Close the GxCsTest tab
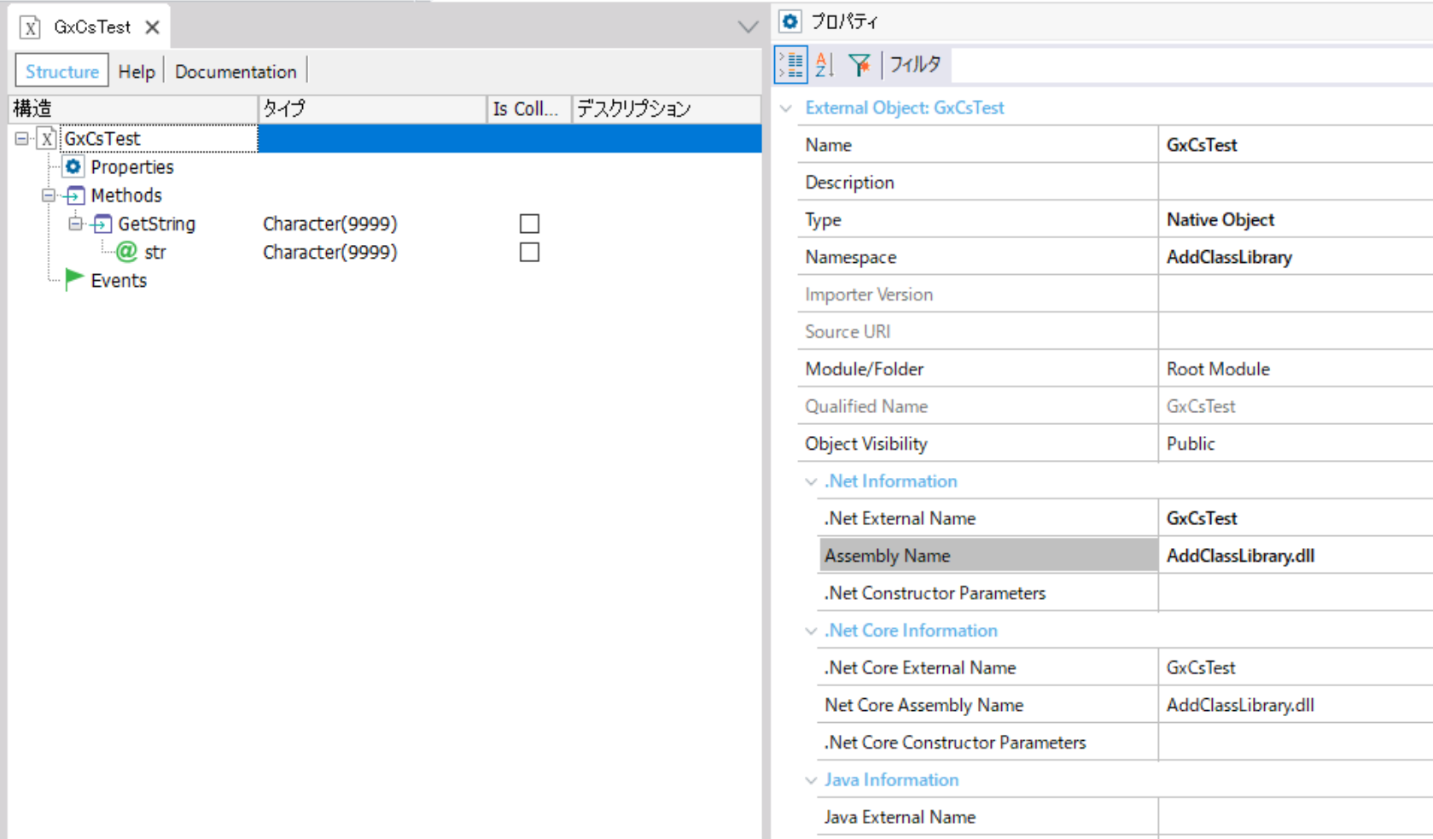 click(153, 27)
